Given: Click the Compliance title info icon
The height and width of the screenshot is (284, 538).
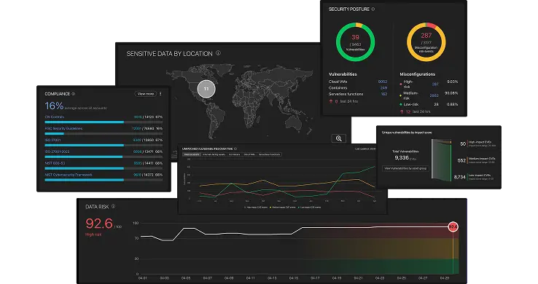Looking at the screenshot, I should click(x=73, y=93).
